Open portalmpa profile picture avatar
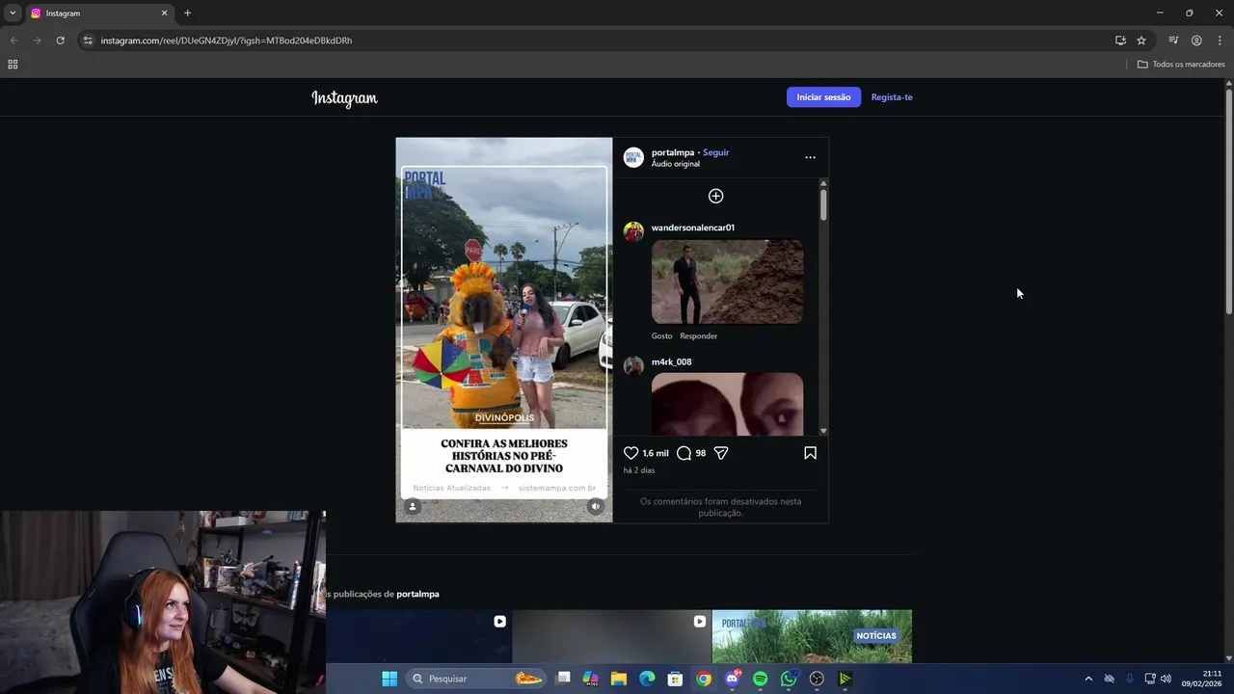 633,157
